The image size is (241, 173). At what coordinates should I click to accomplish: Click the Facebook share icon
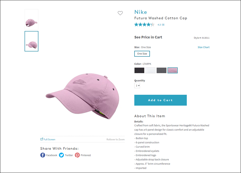43,155
